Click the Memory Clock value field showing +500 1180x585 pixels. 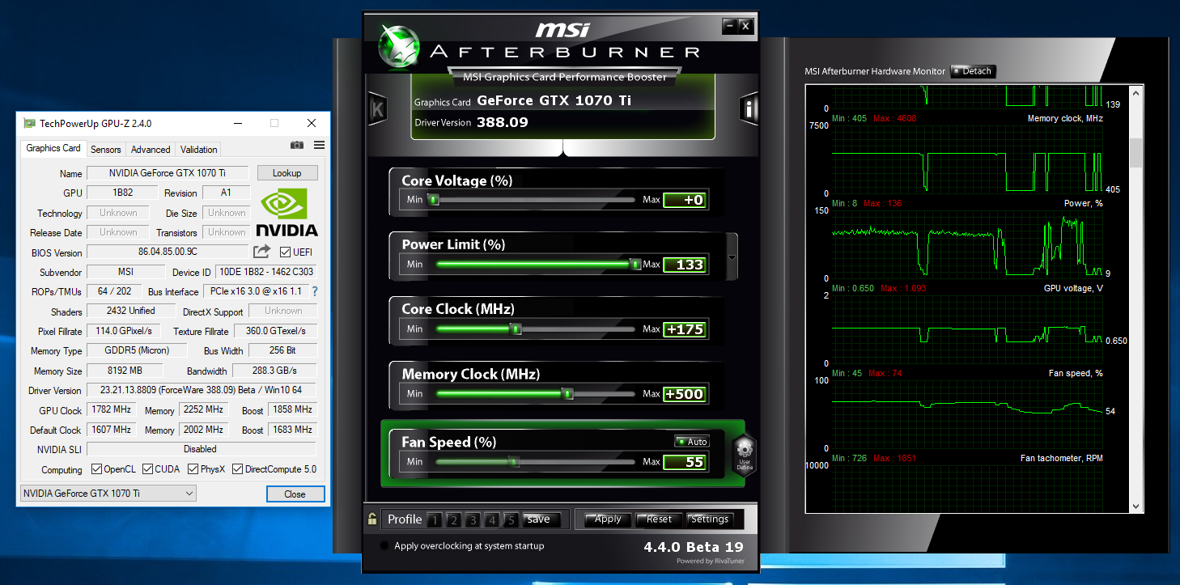point(685,394)
